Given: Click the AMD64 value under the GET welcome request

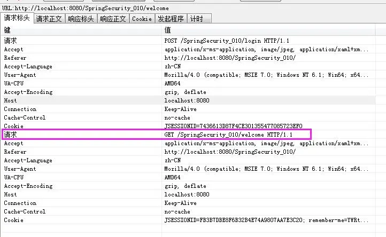Looking at the screenshot, I should click(x=172, y=177).
